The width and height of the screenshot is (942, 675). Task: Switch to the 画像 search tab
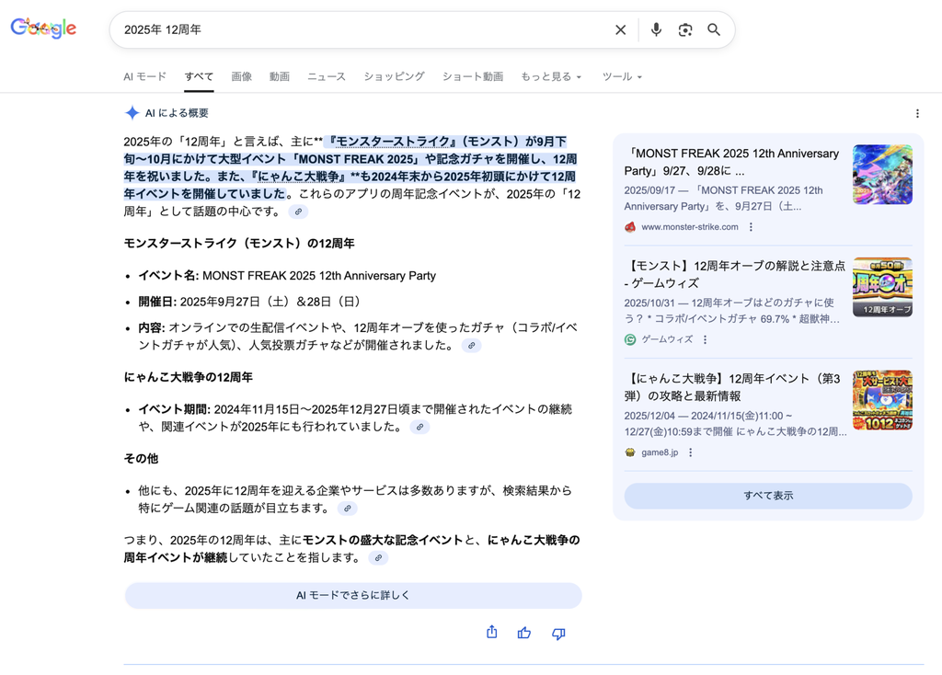click(x=241, y=77)
